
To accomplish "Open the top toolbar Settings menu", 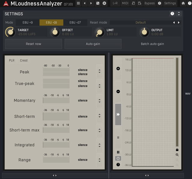I will [170, 3].
